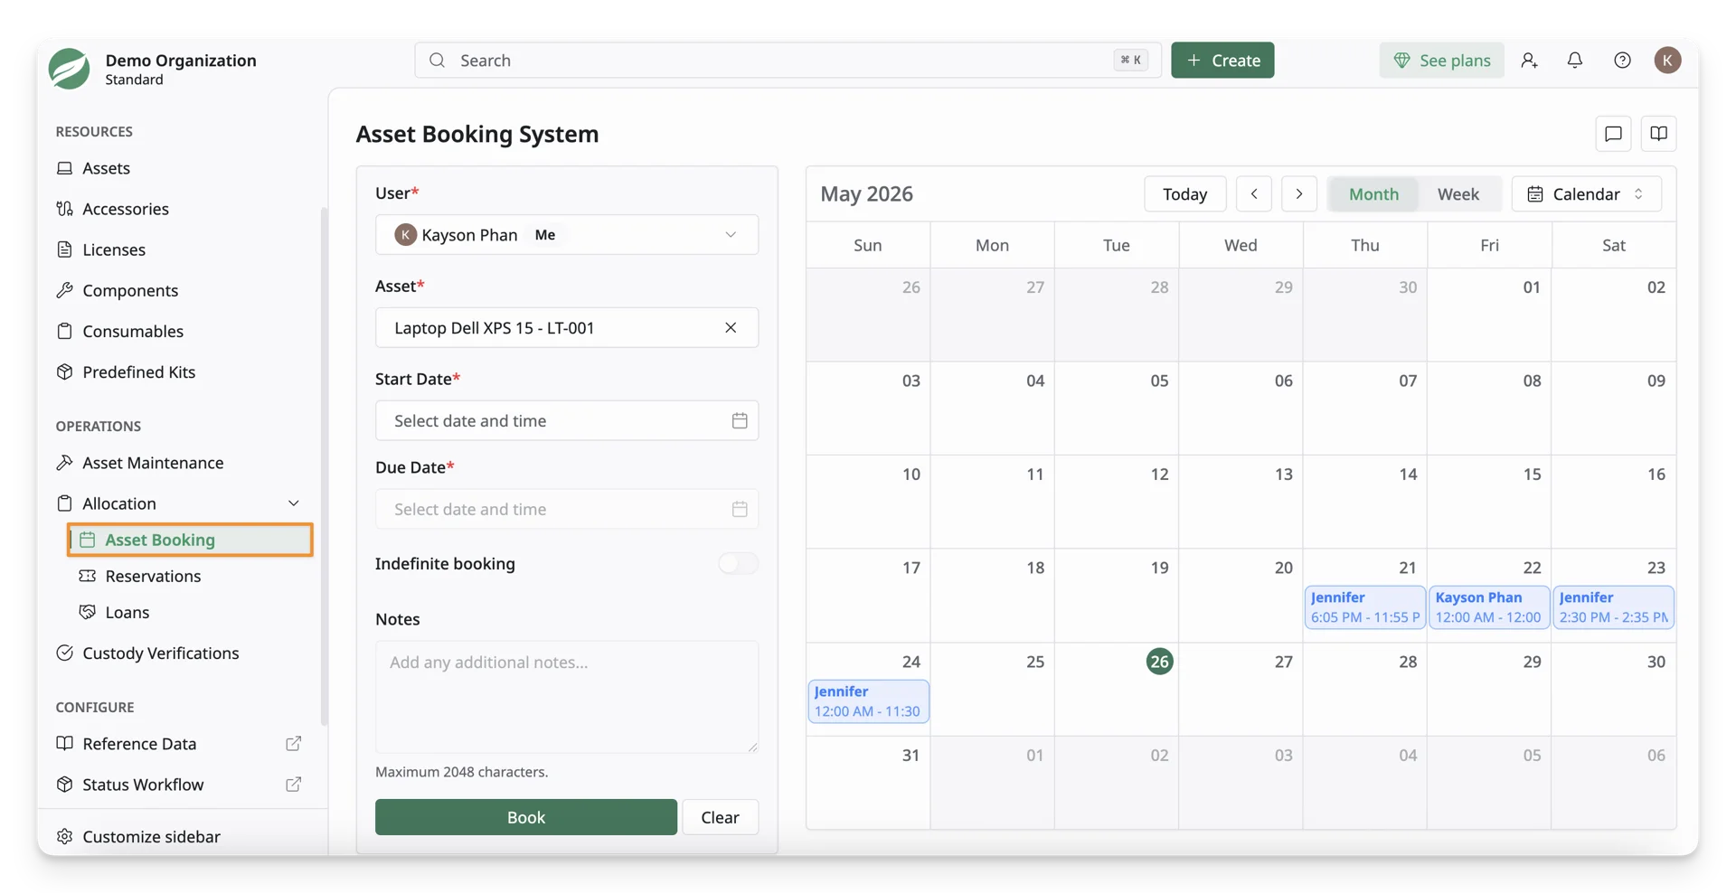This screenshot has height=893, width=1736.
Task: Open the K profile avatar menu
Action: pos(1667,60)
